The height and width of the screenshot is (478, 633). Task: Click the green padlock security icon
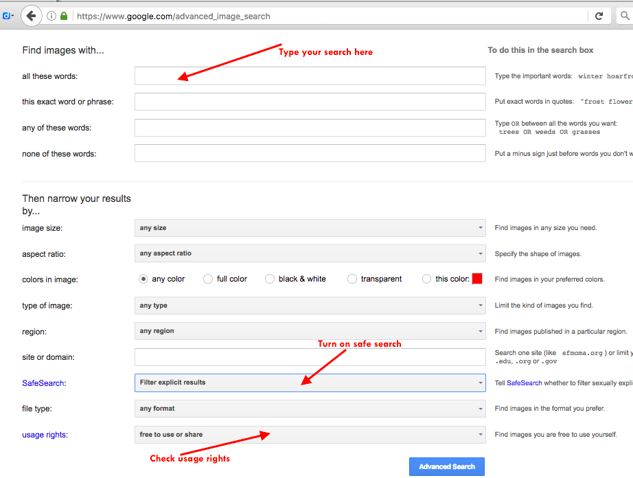[64, 16]
